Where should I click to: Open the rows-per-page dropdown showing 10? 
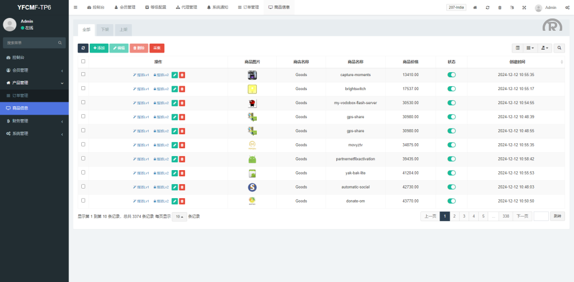[x=179, y=217]
